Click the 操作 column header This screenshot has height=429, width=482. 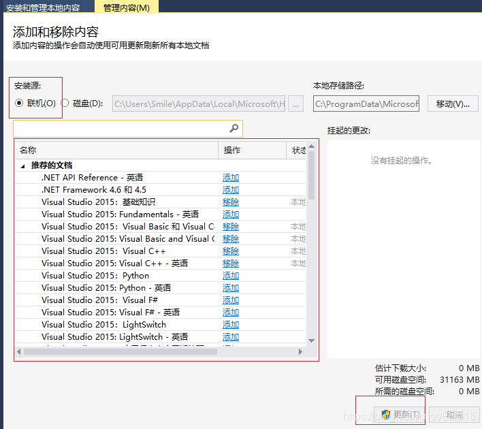pyautogui.click(x=253, y=150)
